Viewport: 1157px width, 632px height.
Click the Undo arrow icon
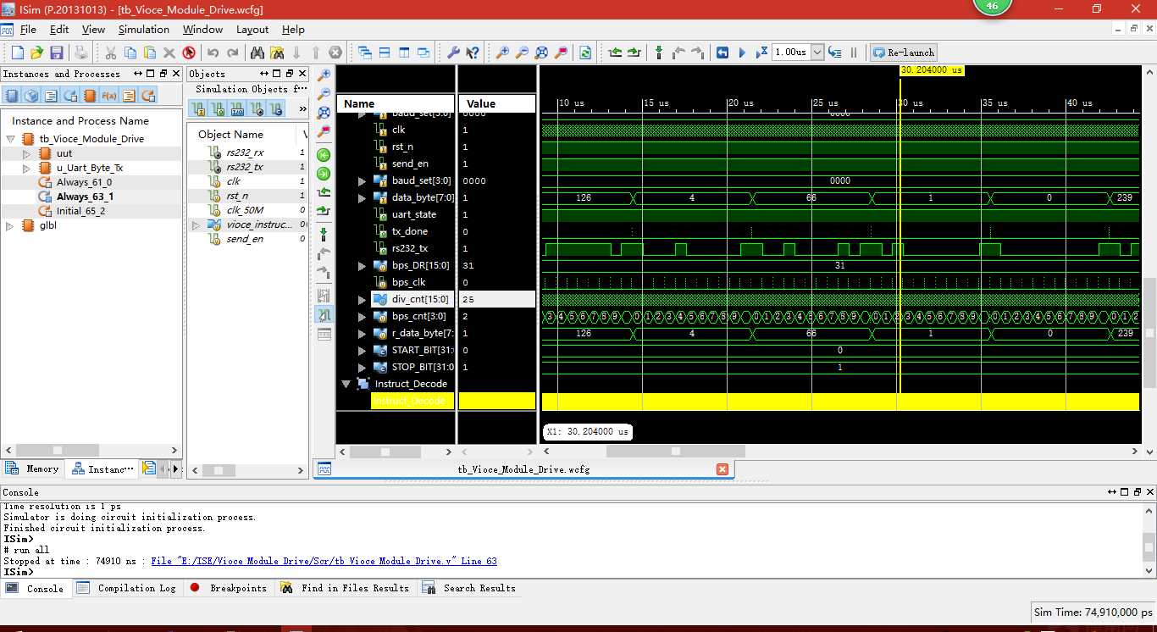tap(213, 53)
